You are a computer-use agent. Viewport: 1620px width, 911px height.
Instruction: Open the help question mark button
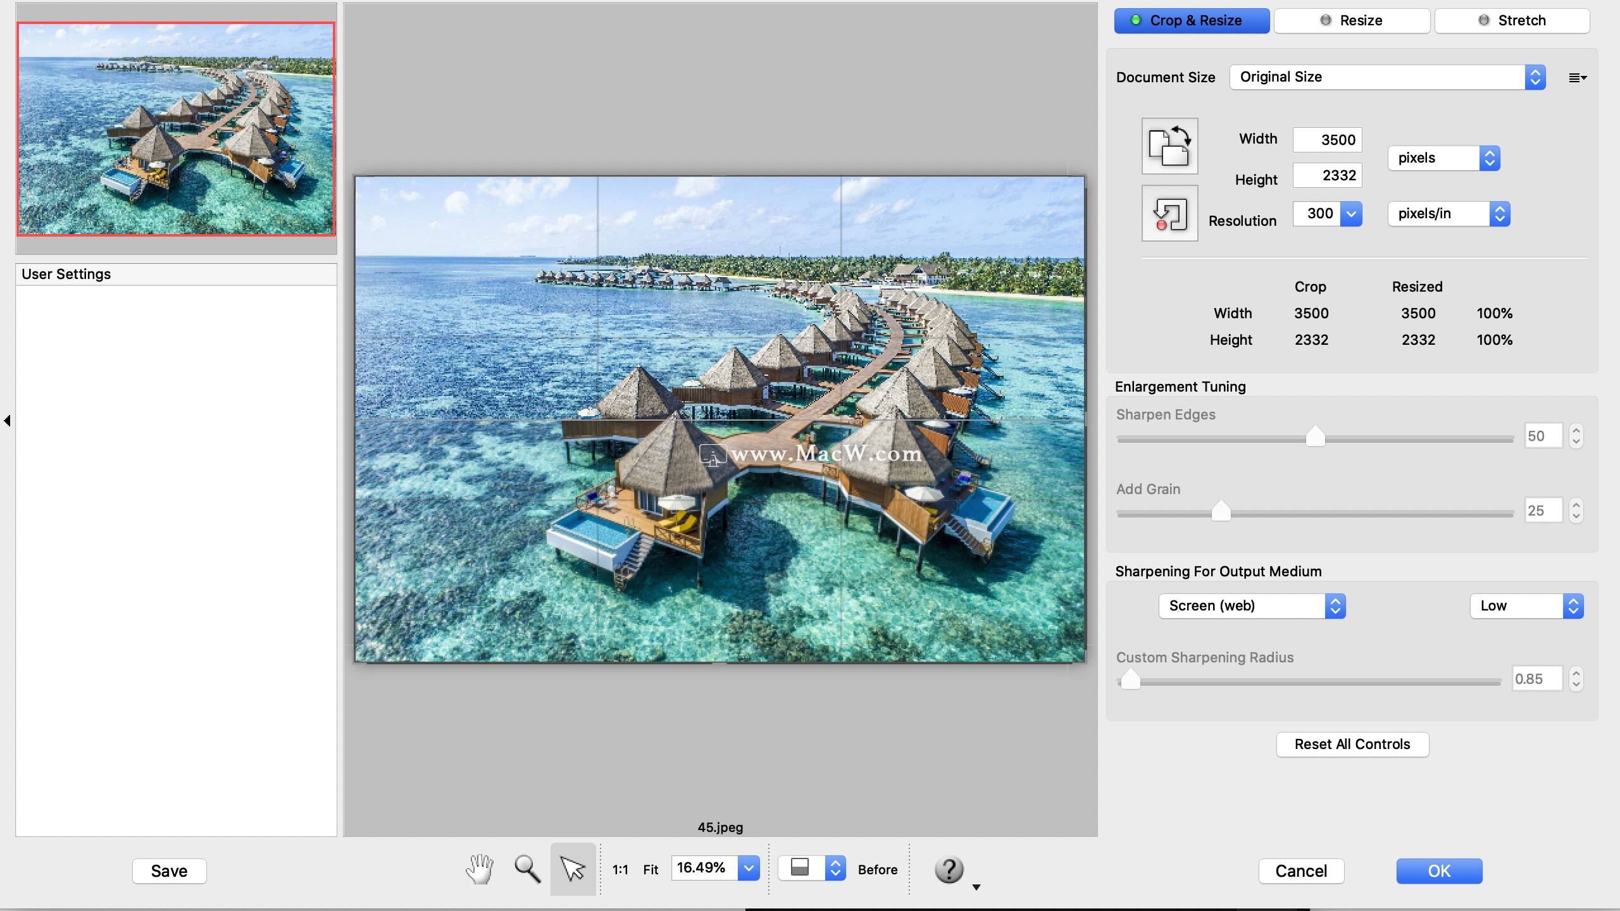[949, 870]
